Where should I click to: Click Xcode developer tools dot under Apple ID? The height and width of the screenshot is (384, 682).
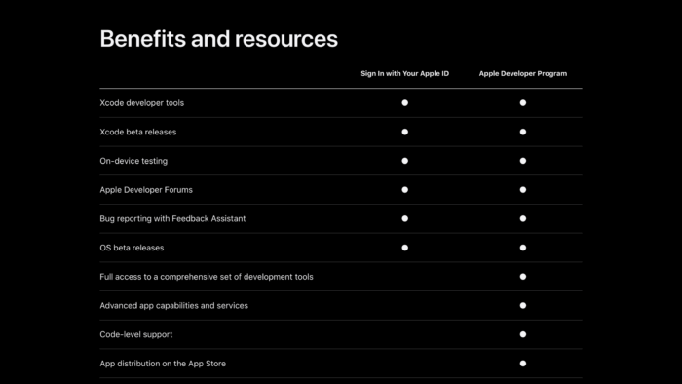coord(405,103)
